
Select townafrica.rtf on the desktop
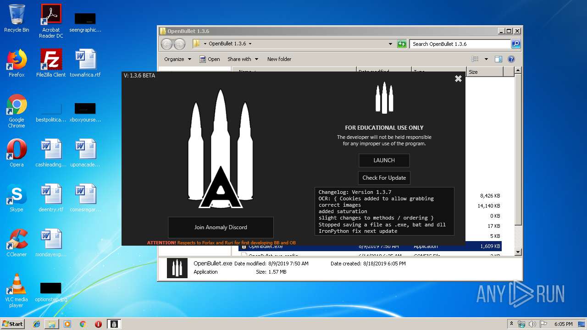pos(85,63)
